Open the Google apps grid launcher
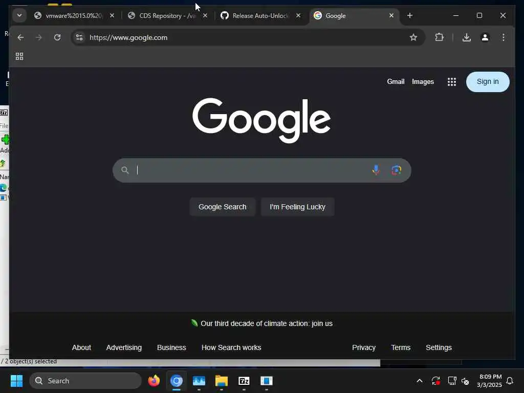The image size is (524, 393). pyautogui.click(x=452, y=82)
